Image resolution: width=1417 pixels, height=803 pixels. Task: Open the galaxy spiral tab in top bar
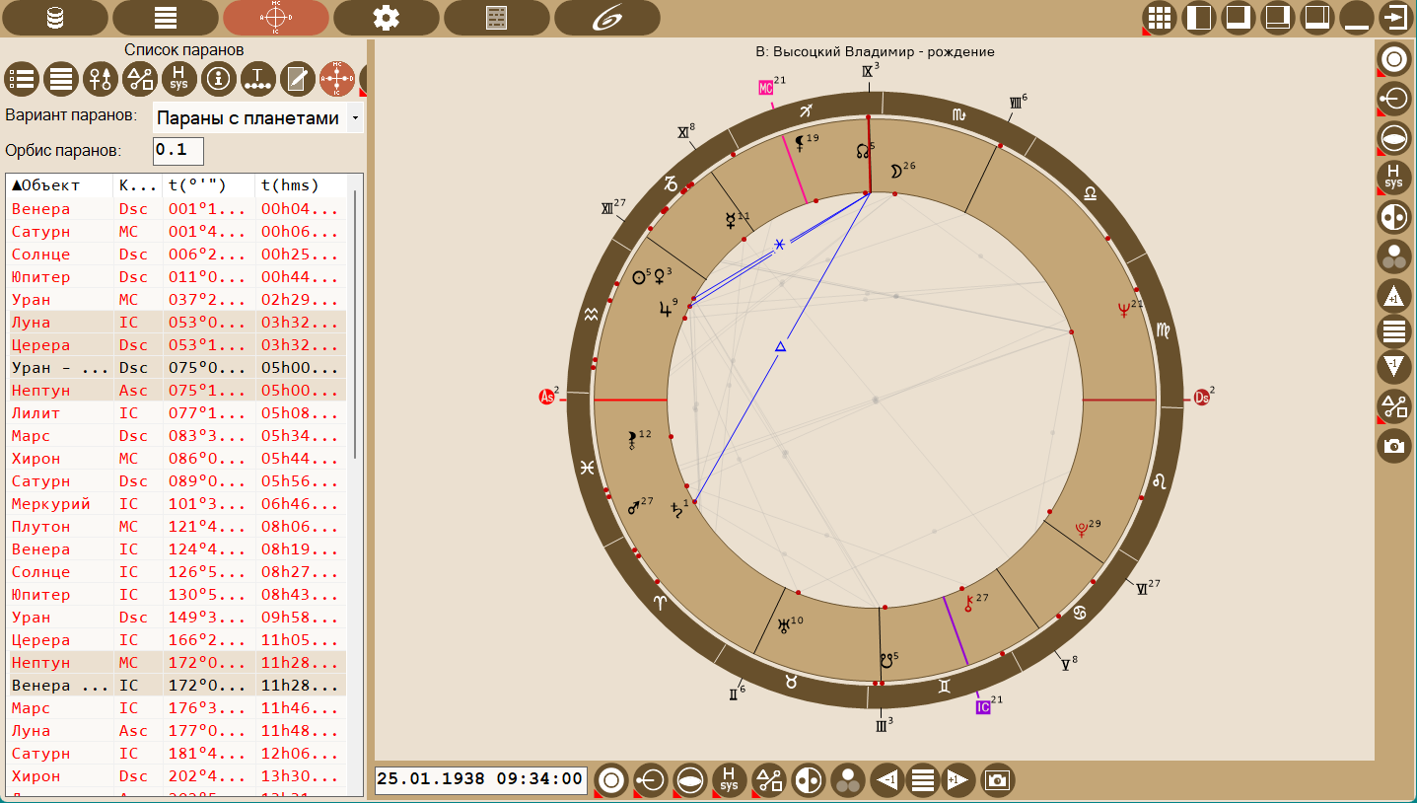pyautogui.click(x=606, y=18)
